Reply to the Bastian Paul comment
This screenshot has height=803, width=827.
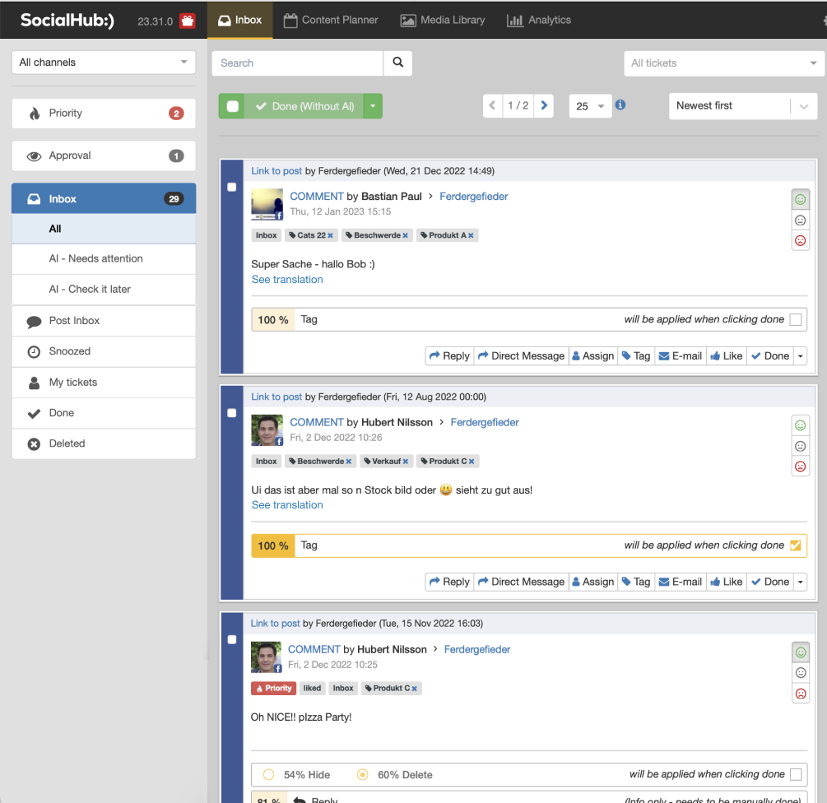click(x=449, y=356)
